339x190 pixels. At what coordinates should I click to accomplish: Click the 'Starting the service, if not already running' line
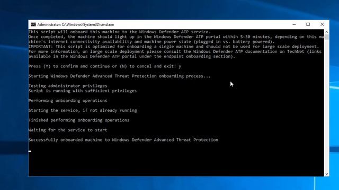(83, 110)
